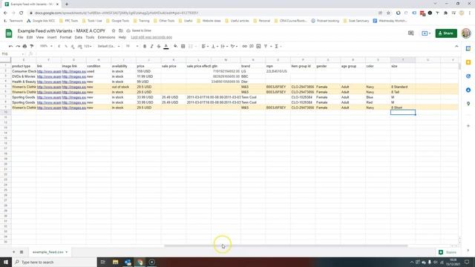Click the Print icon
475x267 pixels.
tap(24, 46)
